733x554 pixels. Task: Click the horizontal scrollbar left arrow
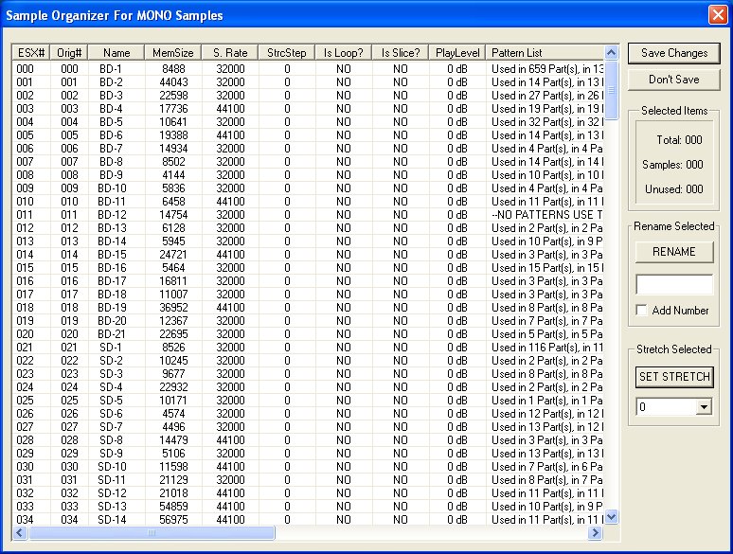click(20, 532)
